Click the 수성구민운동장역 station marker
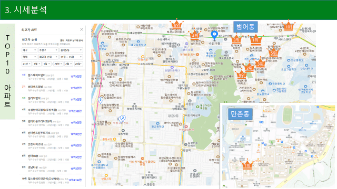This screenshot has height=189, width=337. pos(186,74)
